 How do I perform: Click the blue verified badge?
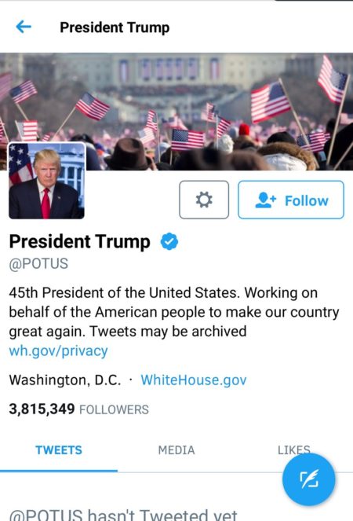[x=169, y=241]
